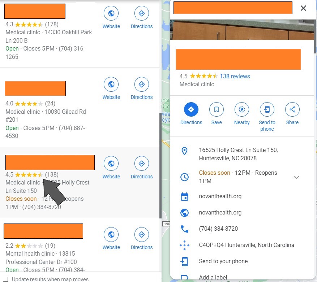Click the Send to phone icon button
The width and height of the screenshot is (317, 282).
(267, 109)
